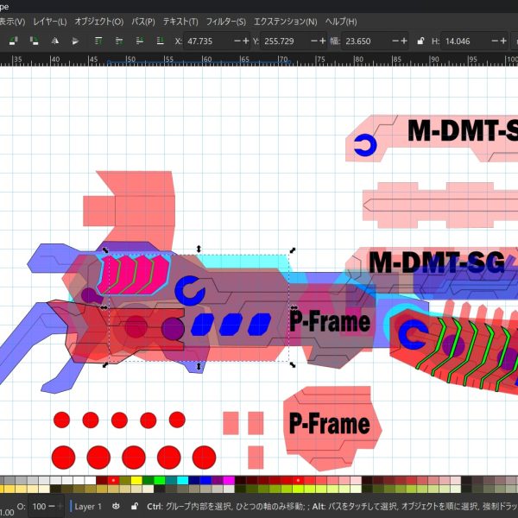Open テキスト(T) menu
The width and height of the screenshot is (518, 518).
click(180, 22)
